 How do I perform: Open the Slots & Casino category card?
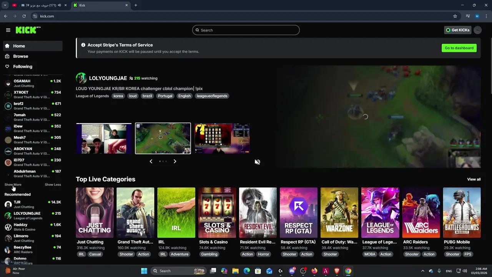point(217,212)
